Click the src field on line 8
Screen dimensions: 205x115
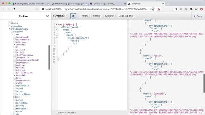pos(75,43)
